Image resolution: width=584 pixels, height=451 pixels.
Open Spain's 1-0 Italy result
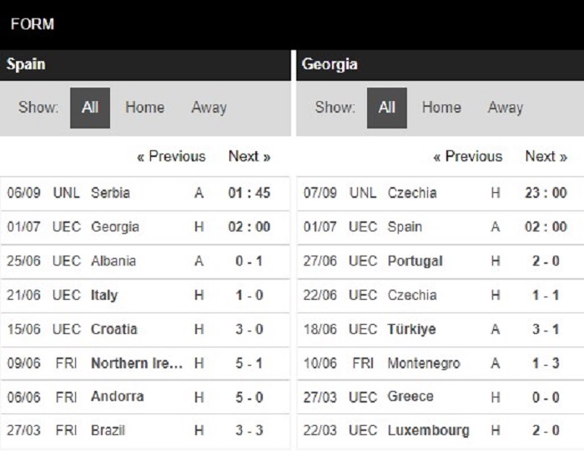pos(145,296)
